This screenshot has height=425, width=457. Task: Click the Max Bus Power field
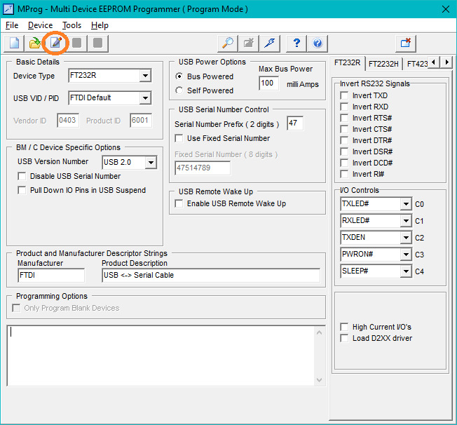[x=268, y=83]
